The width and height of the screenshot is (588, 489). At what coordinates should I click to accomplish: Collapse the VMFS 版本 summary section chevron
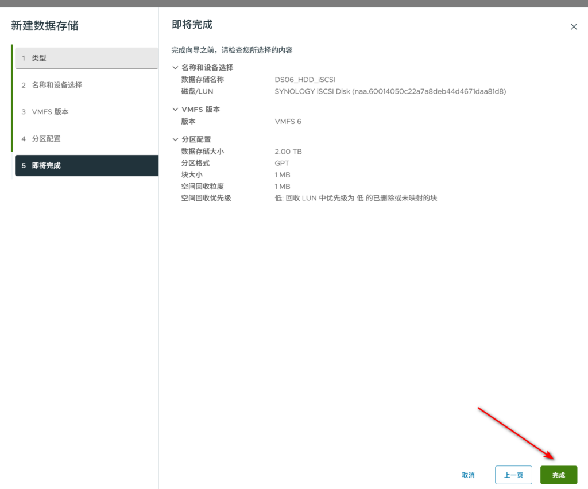175,110
